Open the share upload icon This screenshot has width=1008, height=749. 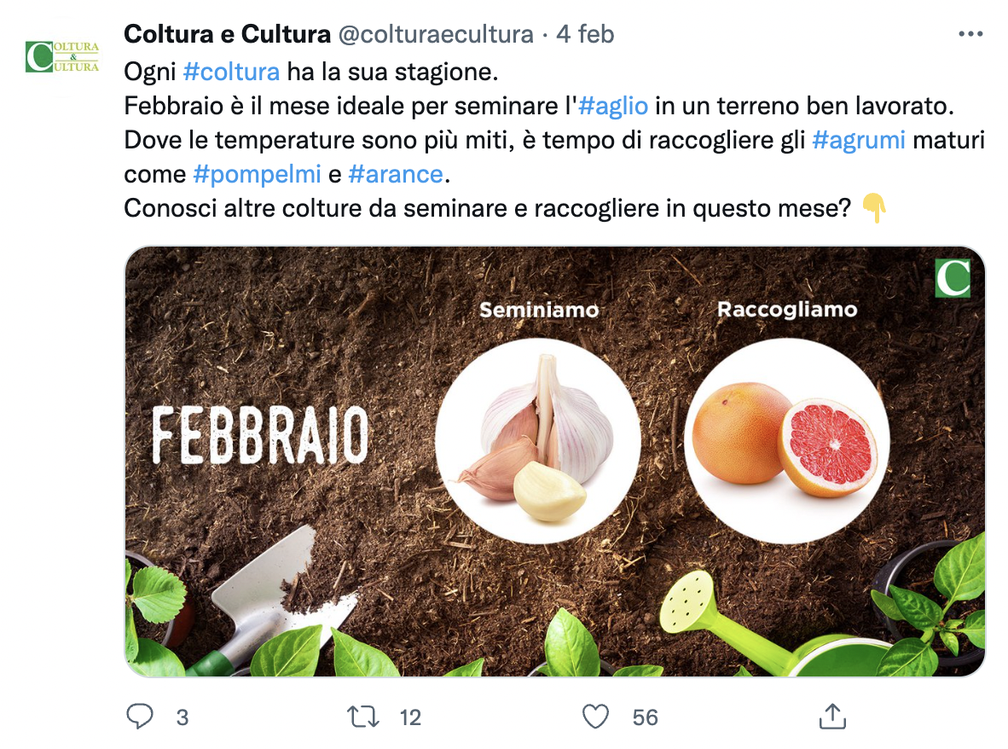tap(832, 717)
